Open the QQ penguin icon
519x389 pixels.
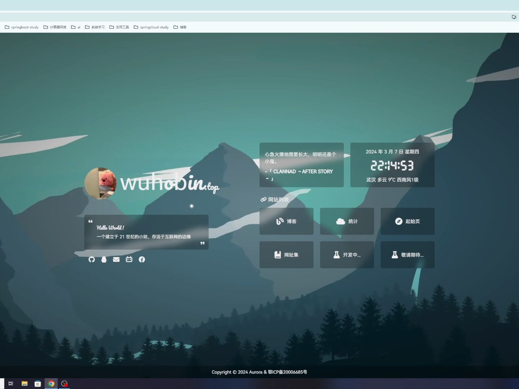[104, 259]
